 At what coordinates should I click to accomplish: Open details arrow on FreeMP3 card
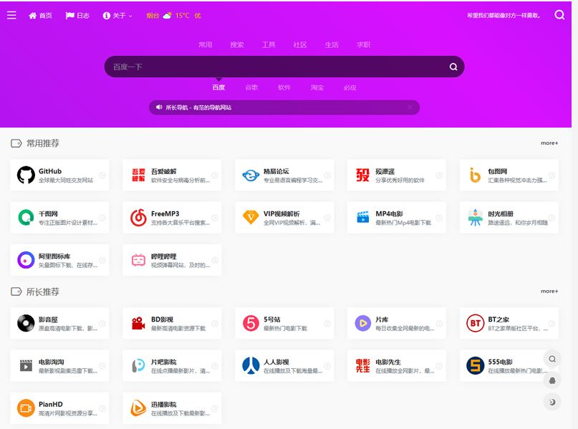(215, 218)
